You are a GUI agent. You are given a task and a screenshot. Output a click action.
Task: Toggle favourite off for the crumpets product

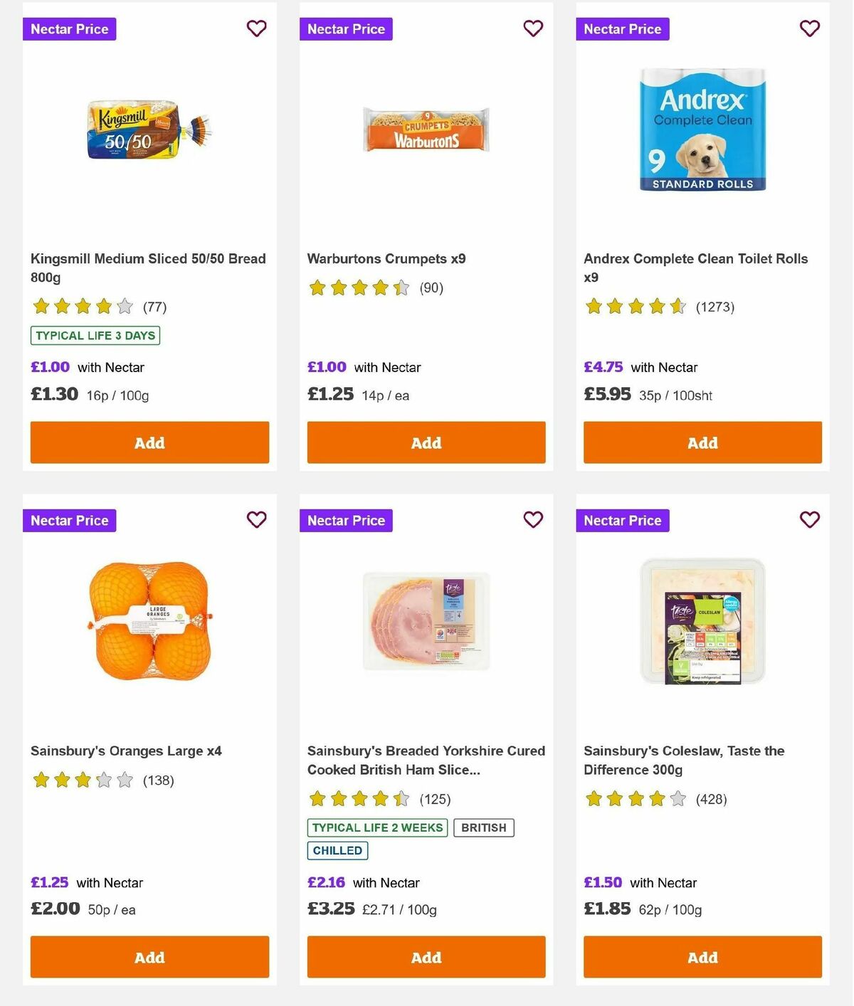(532, 28)
